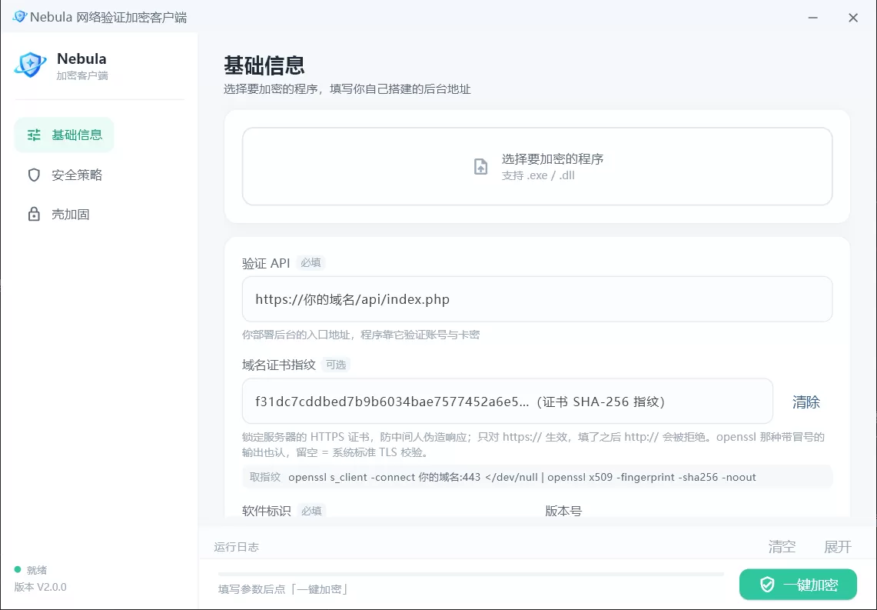Click the 基础信息 page heading
877x610 pixels.
[x=264, y=65]
